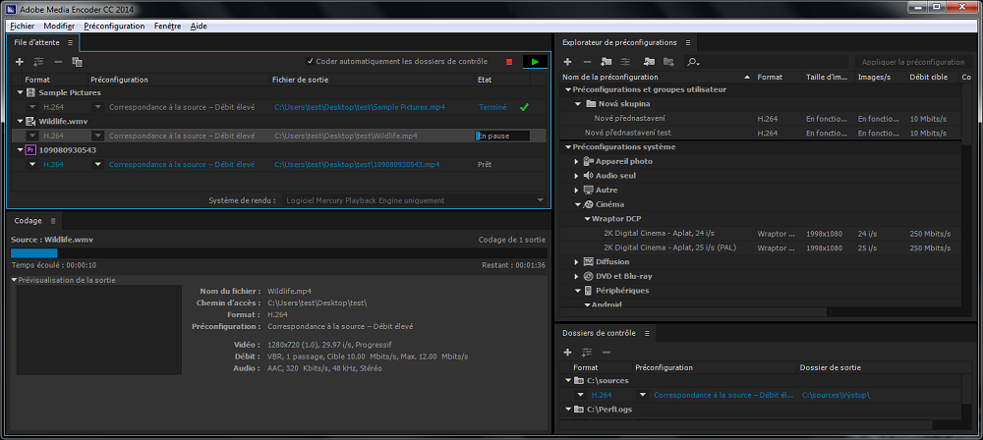Click the Terminé status link

pyautogui.click(x=492, y=107)
